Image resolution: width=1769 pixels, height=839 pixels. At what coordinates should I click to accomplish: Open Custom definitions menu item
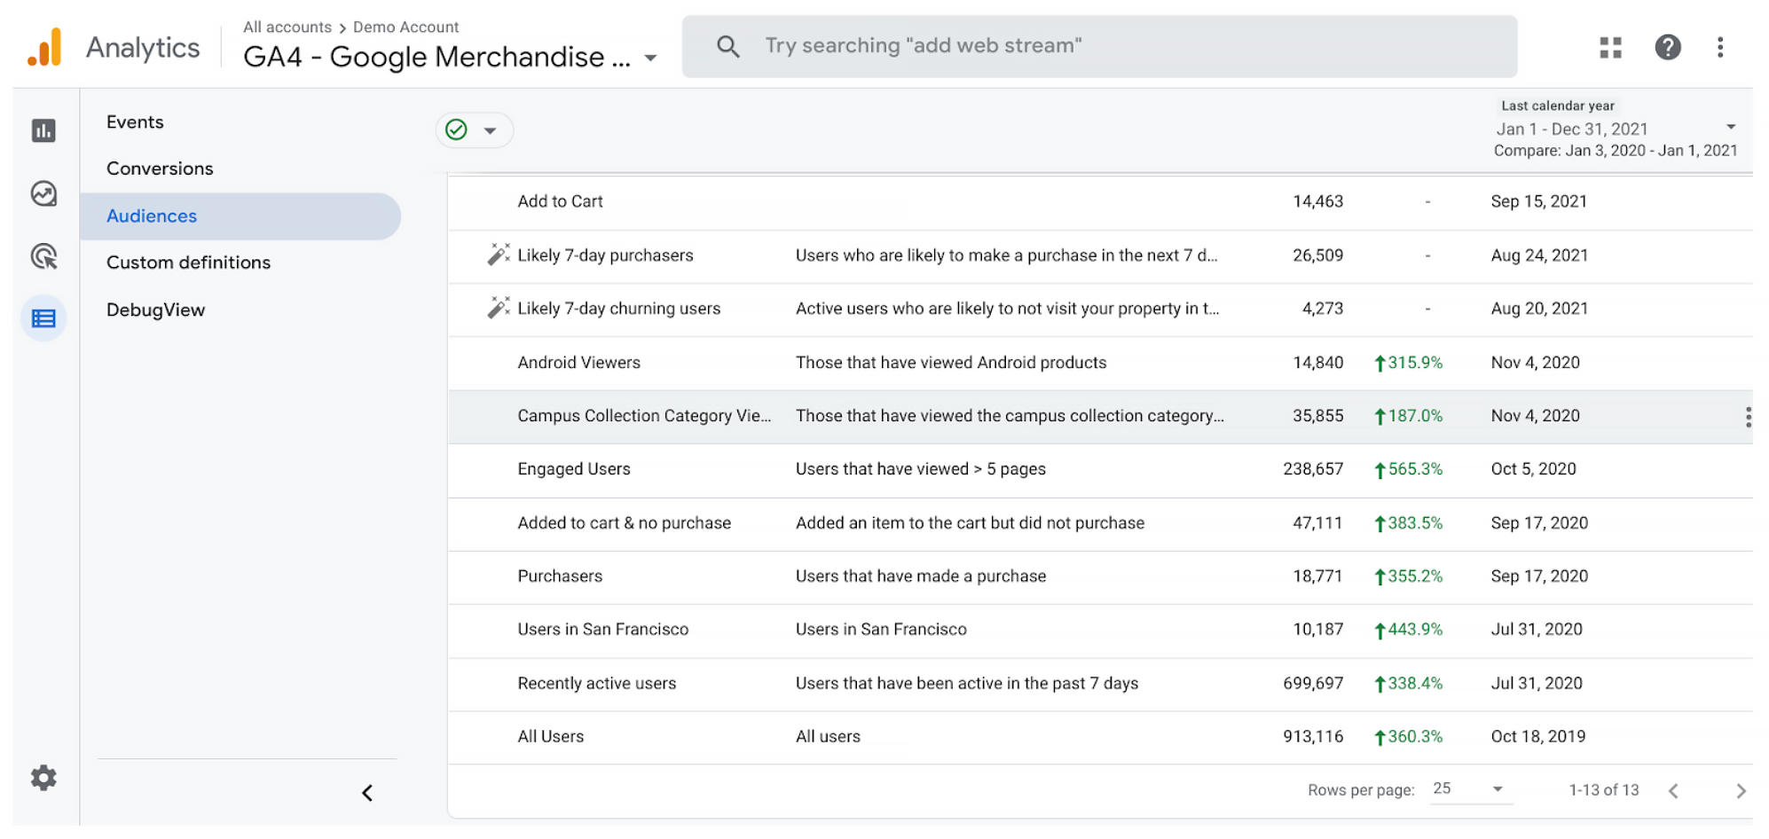click(x=188, y=263)
